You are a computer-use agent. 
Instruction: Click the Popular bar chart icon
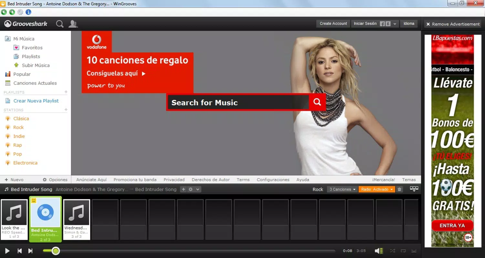(8, 74)
